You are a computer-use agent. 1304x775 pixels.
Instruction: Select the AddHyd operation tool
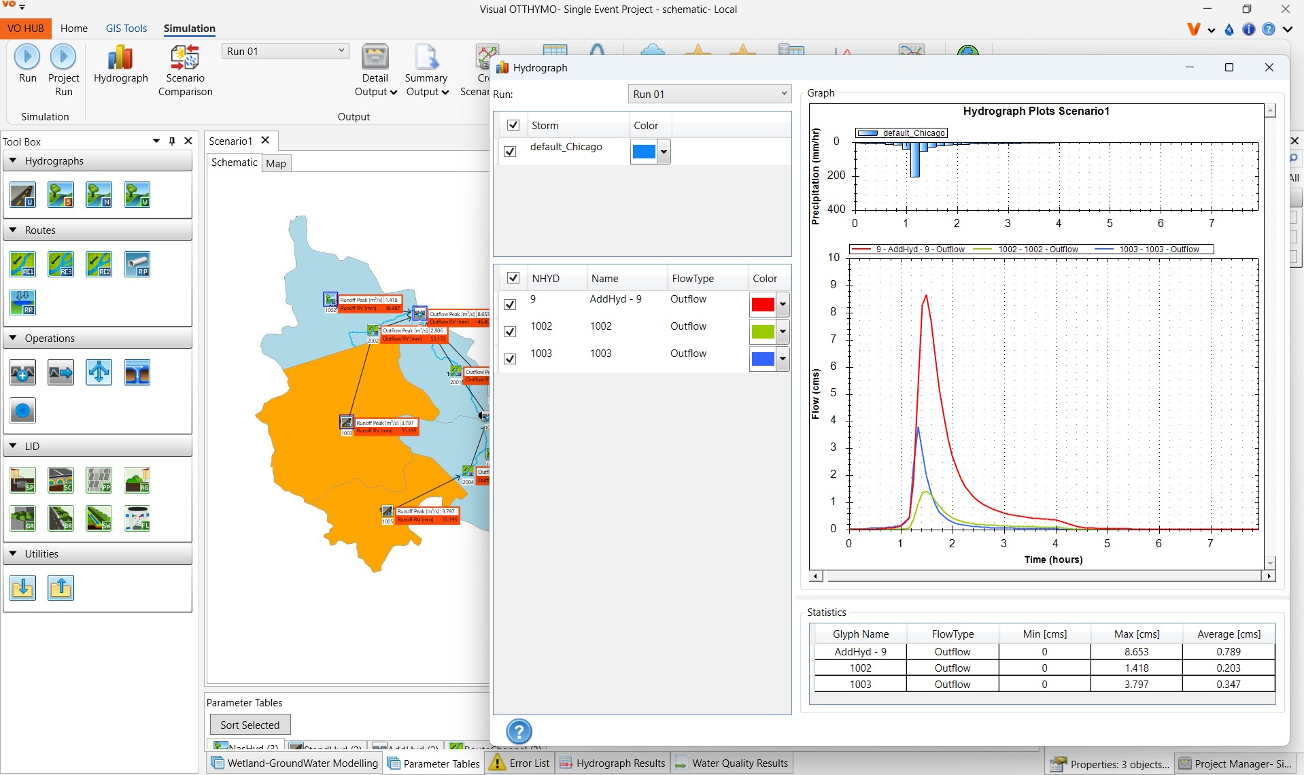(22, 373)
